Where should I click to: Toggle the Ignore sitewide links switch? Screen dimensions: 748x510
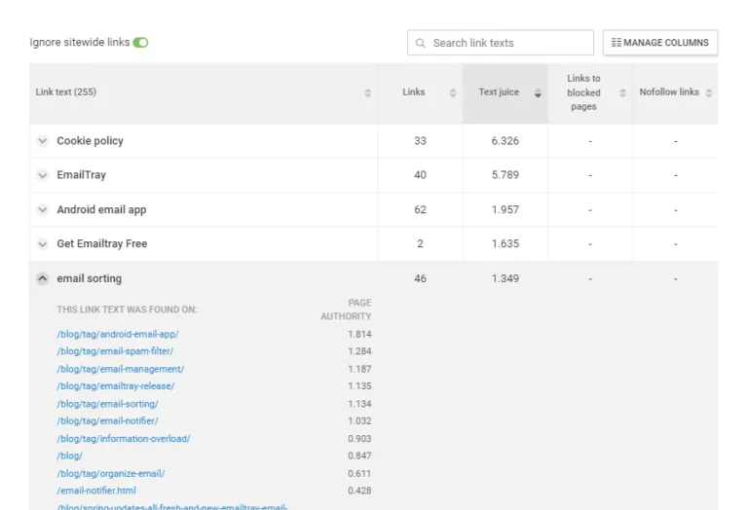141,43
